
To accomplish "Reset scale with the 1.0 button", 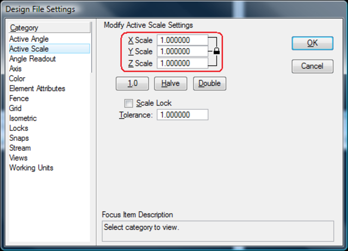I will (x=132, y=84).
